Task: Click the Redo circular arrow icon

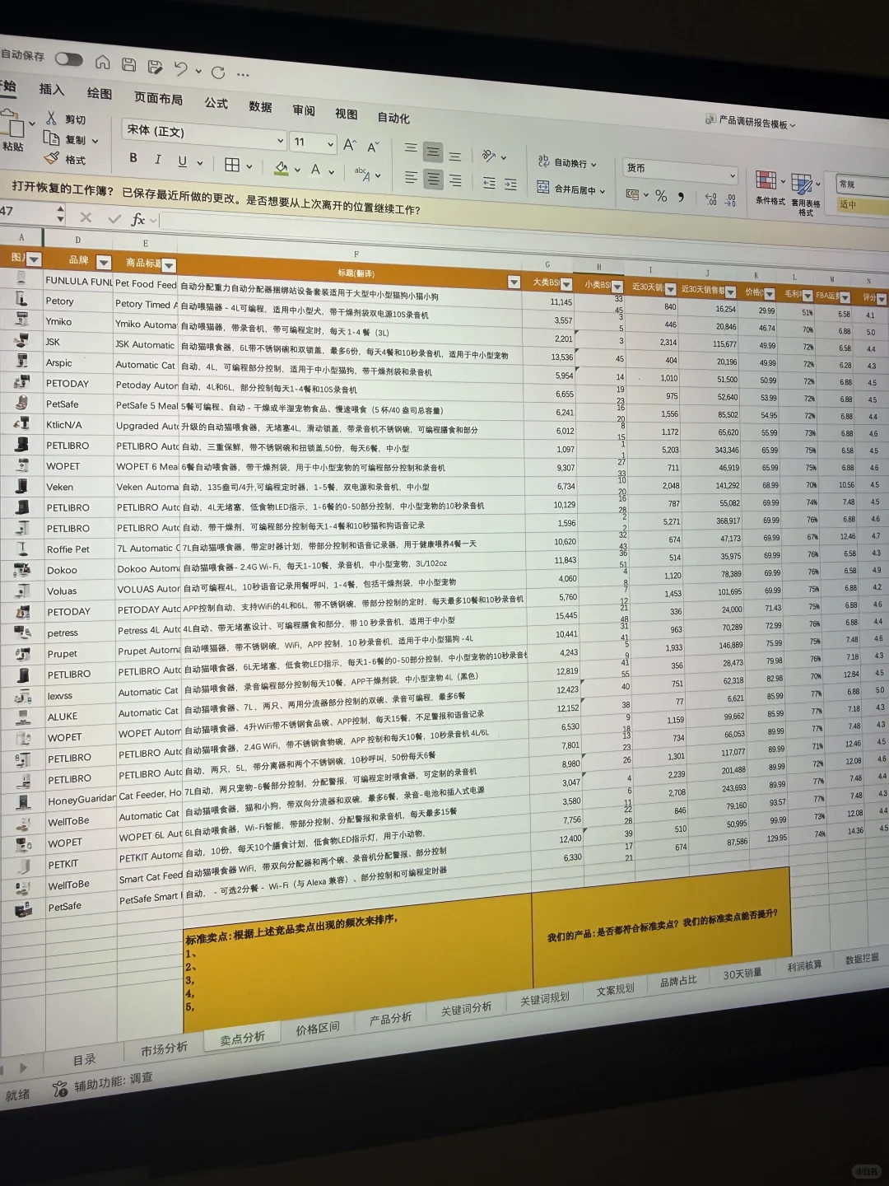Action: 218,72
